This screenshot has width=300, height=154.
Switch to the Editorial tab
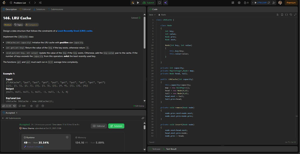coord(25,9)
